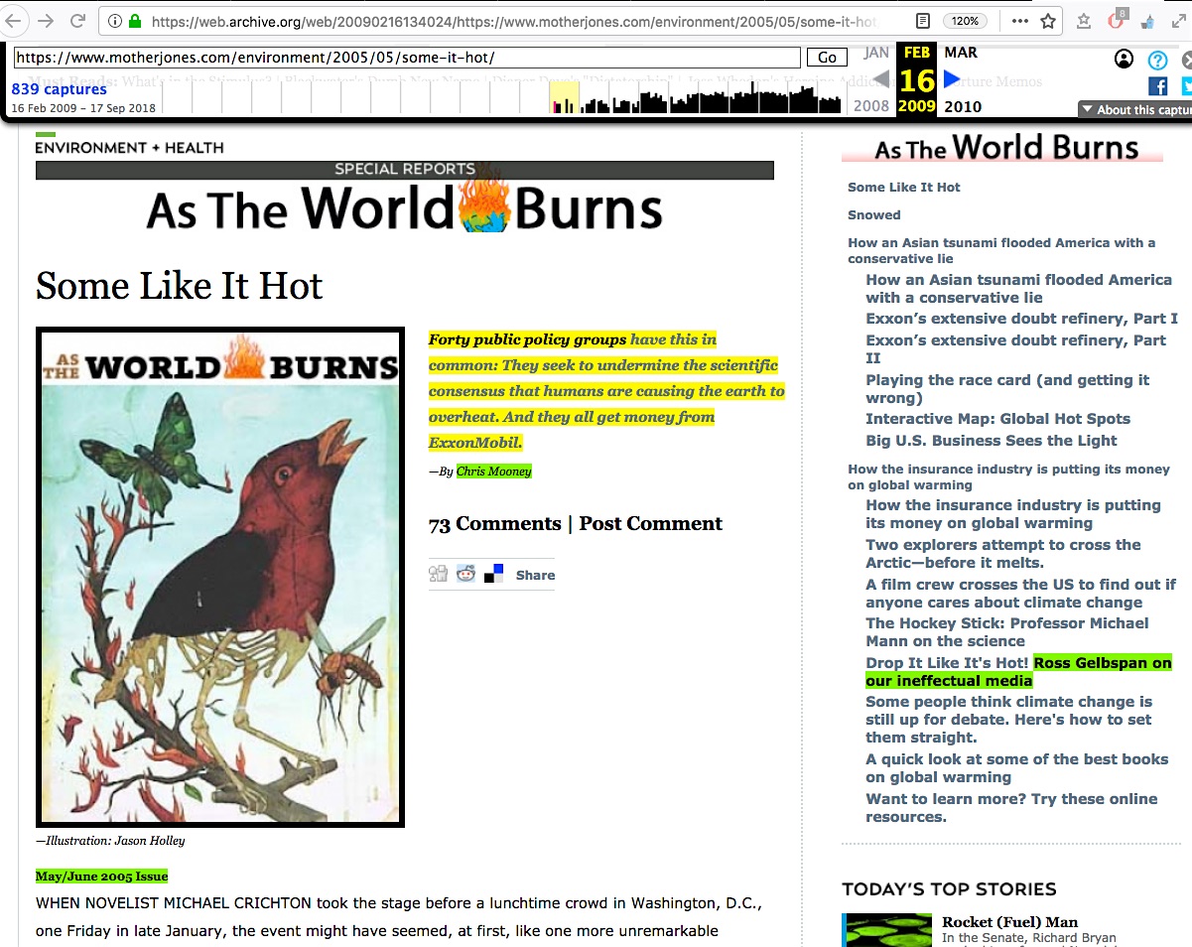Bookmark this page with star icon
This screenshot has height=947, width=1192.
(x=1048, y=21)
